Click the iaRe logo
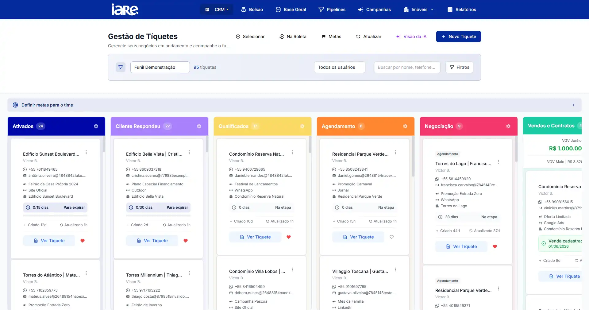 125,10
